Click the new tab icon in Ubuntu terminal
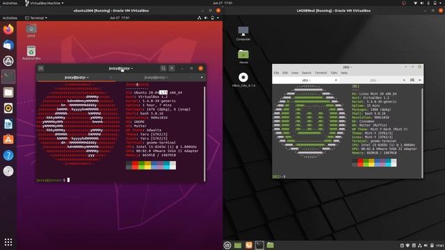The width and height of the screenshot is (445, 250). tap(41, 68)
